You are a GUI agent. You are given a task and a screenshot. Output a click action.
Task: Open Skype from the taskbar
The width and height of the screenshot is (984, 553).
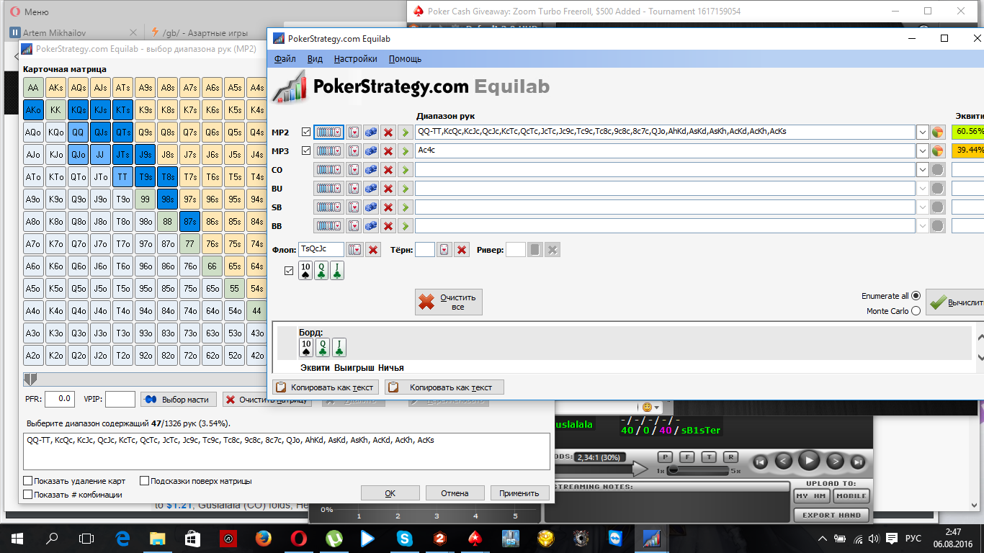pyautogui.click(x=403, y=538)
